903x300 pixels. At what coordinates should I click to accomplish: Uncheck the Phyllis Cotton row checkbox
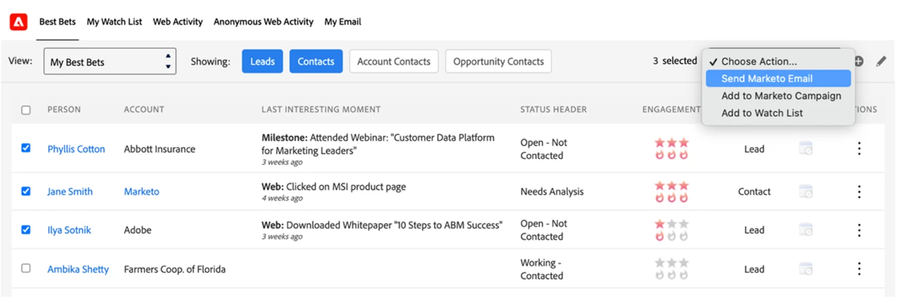coord(26,148)
